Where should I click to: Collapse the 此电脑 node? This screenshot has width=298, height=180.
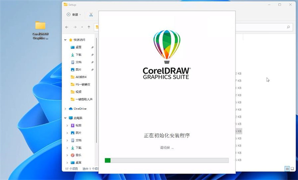66,118
